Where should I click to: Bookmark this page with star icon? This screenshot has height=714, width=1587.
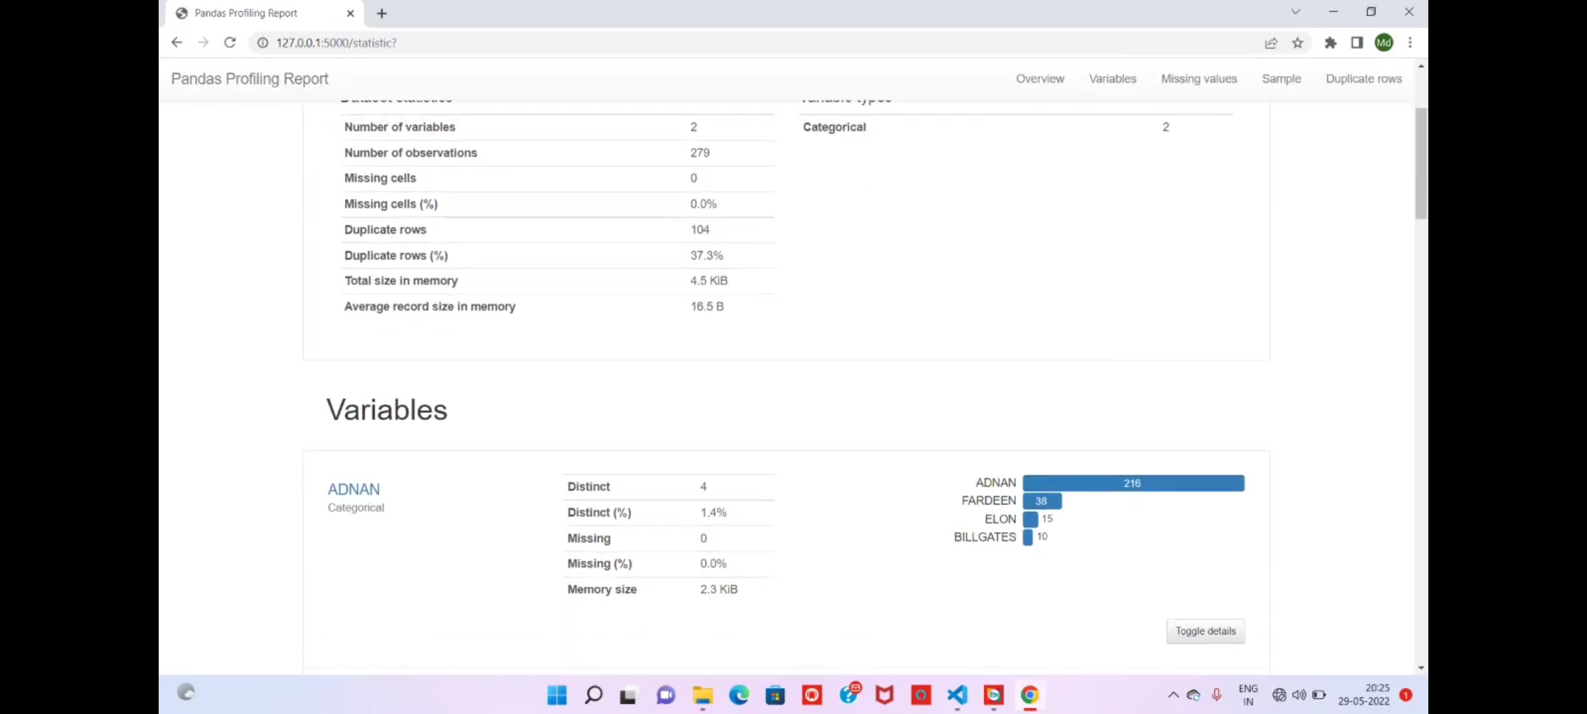point(1297,43)
